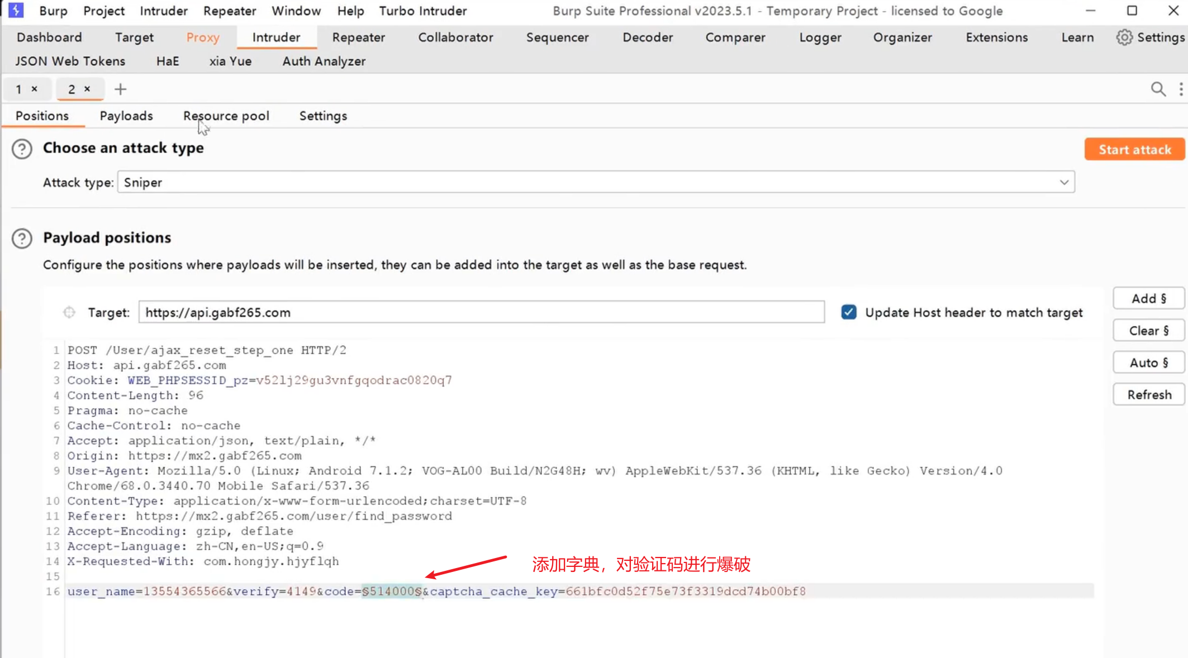
Task: Click the search magnifier icon
Action: coord(1158,89)
